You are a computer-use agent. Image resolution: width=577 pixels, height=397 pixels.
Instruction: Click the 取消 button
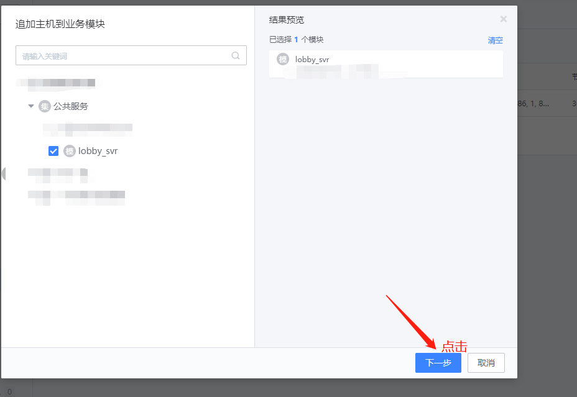click(x=486, y=363)
